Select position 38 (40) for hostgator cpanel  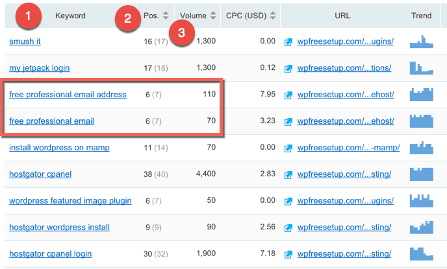click(x=156, y=174)
